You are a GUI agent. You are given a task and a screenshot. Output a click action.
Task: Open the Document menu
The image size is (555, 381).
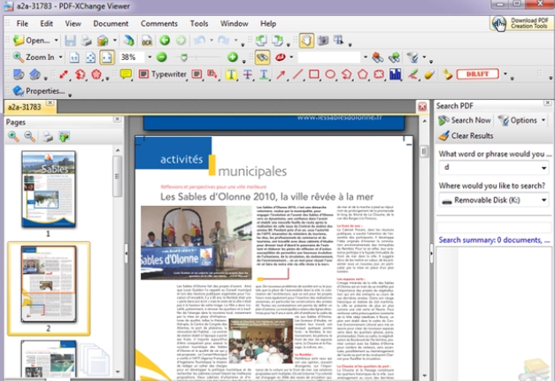coord(111,23)
